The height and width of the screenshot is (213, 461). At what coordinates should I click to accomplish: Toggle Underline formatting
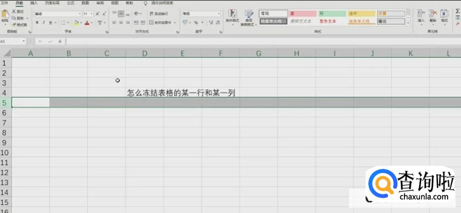tap(50, 22)
